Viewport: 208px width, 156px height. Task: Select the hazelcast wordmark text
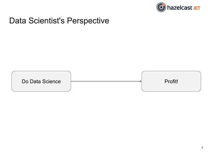180,8
